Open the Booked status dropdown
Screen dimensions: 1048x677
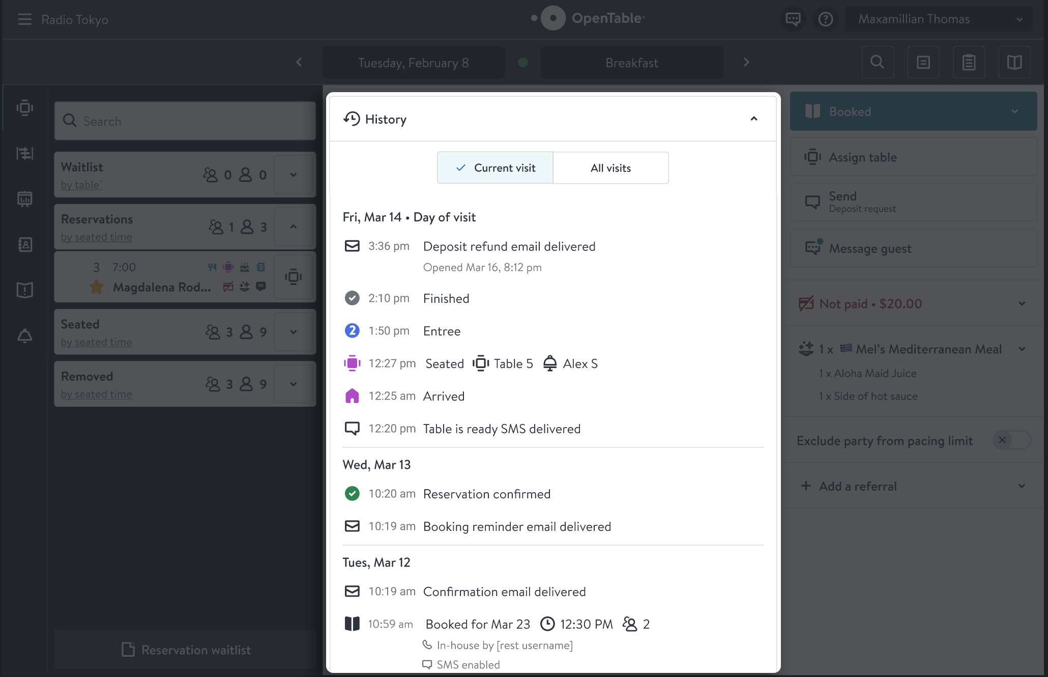coord(913,111)
